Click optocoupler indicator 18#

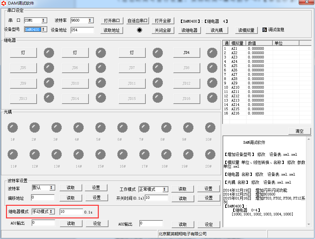click(x=166, y=154)
